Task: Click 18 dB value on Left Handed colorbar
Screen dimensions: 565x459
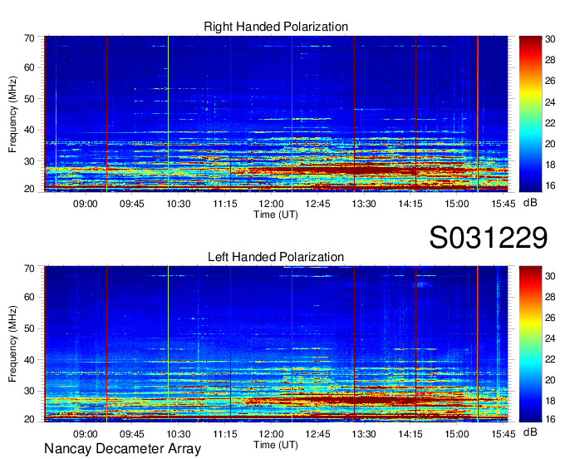Action: point(550,401)
